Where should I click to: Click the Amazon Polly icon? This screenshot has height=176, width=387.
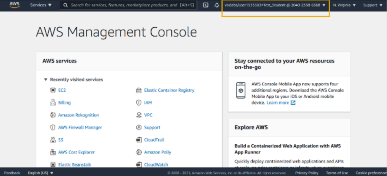[x=139, y=152]
